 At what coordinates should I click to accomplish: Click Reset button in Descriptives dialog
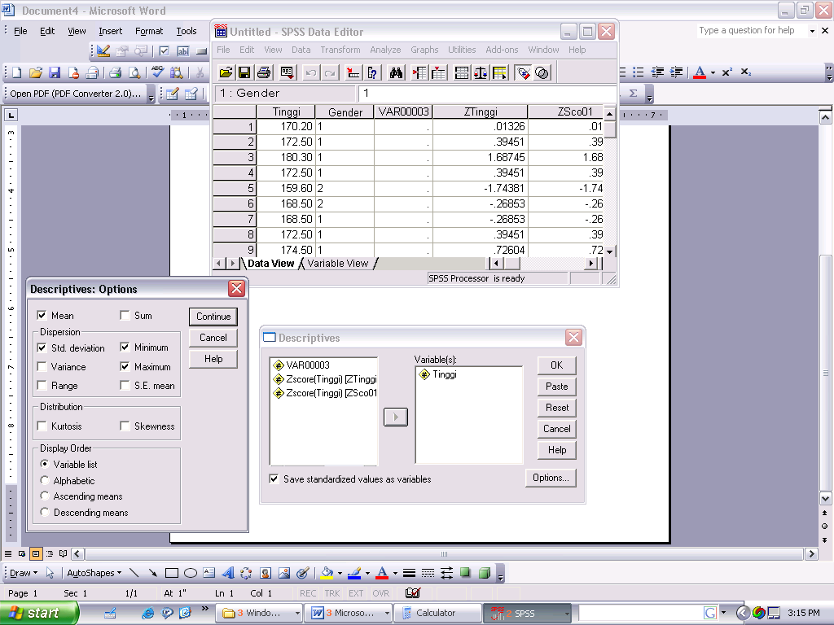point(556,408)
